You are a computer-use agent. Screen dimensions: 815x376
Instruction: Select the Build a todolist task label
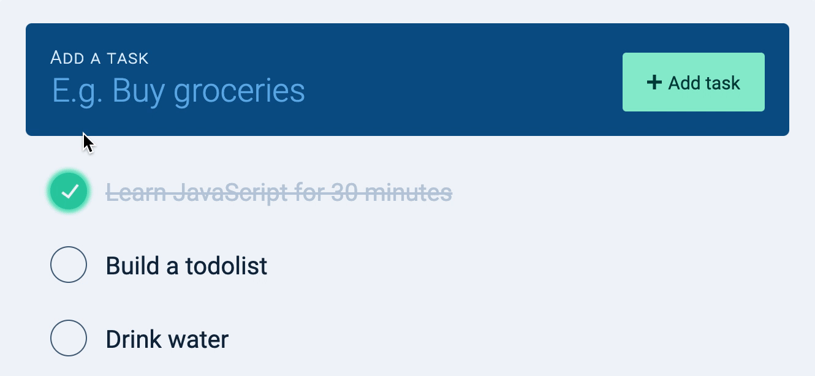click(x=186, y=265)
